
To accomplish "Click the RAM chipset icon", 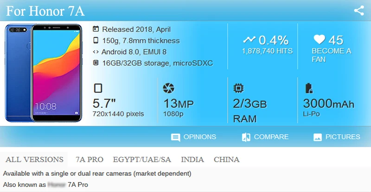I will pos(238,88).
